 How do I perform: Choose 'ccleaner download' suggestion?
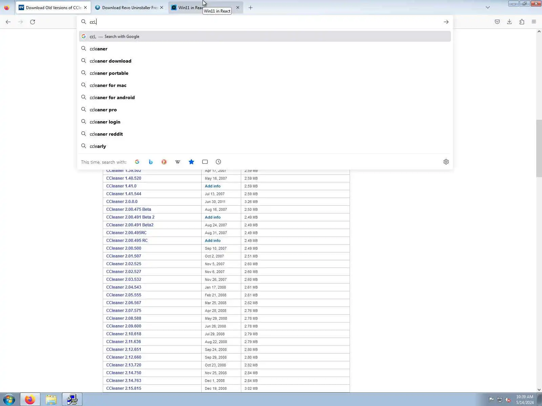tap(265, 61)
